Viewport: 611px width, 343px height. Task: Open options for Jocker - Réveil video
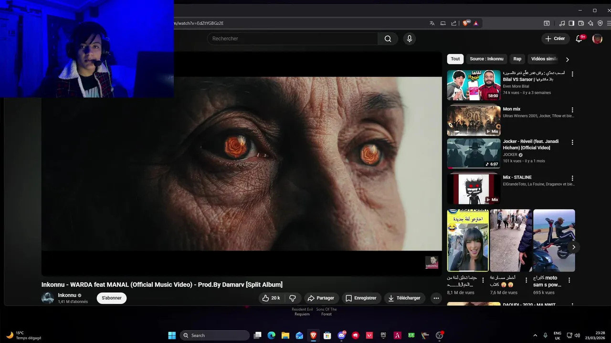[572, 142]
